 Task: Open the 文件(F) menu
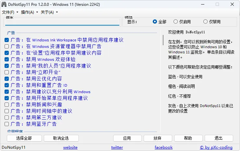click(8, 12)
